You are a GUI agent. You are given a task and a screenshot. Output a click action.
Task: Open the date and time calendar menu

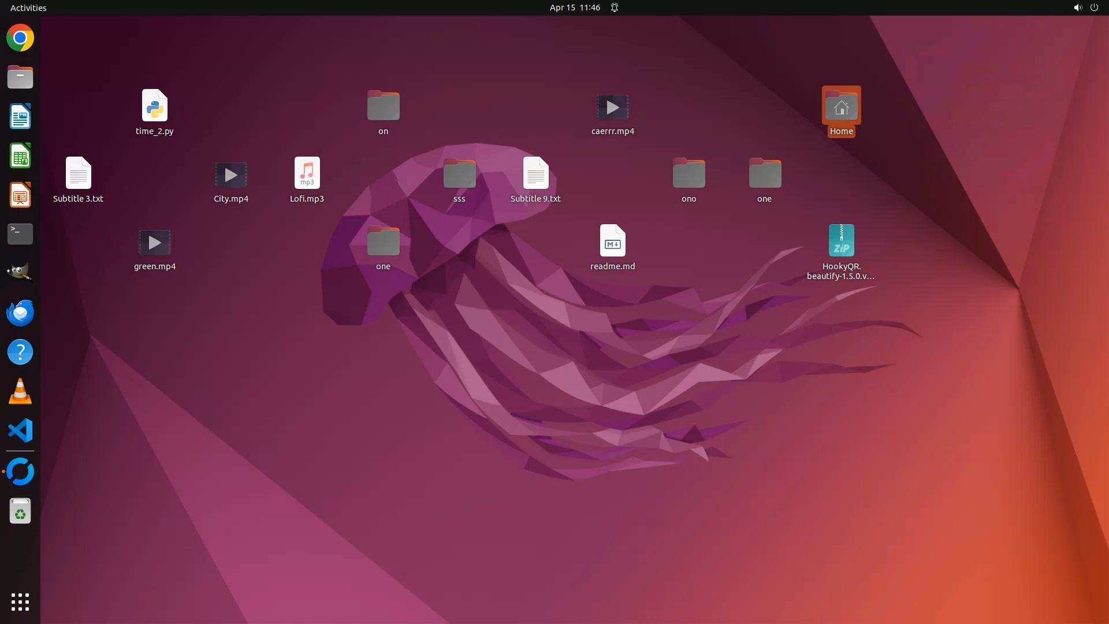pyautogui.click(x=574, y=8)
